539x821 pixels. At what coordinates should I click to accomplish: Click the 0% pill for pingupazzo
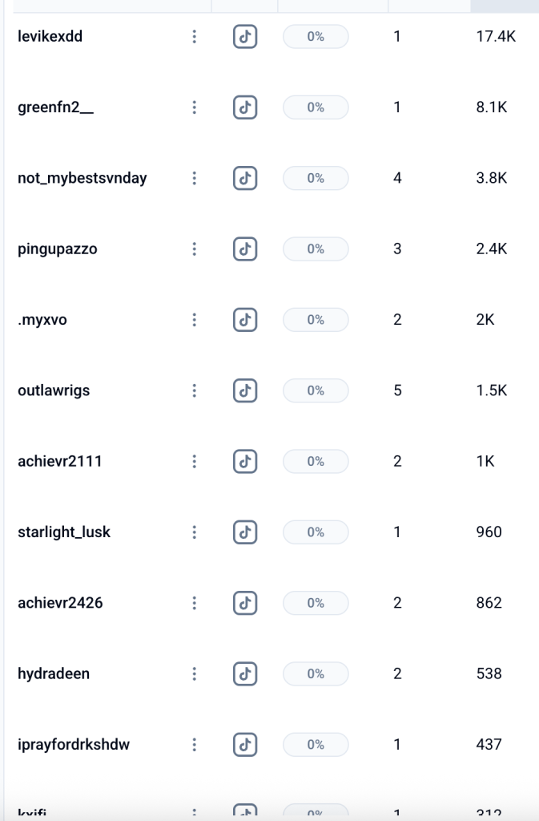(316, 249)
